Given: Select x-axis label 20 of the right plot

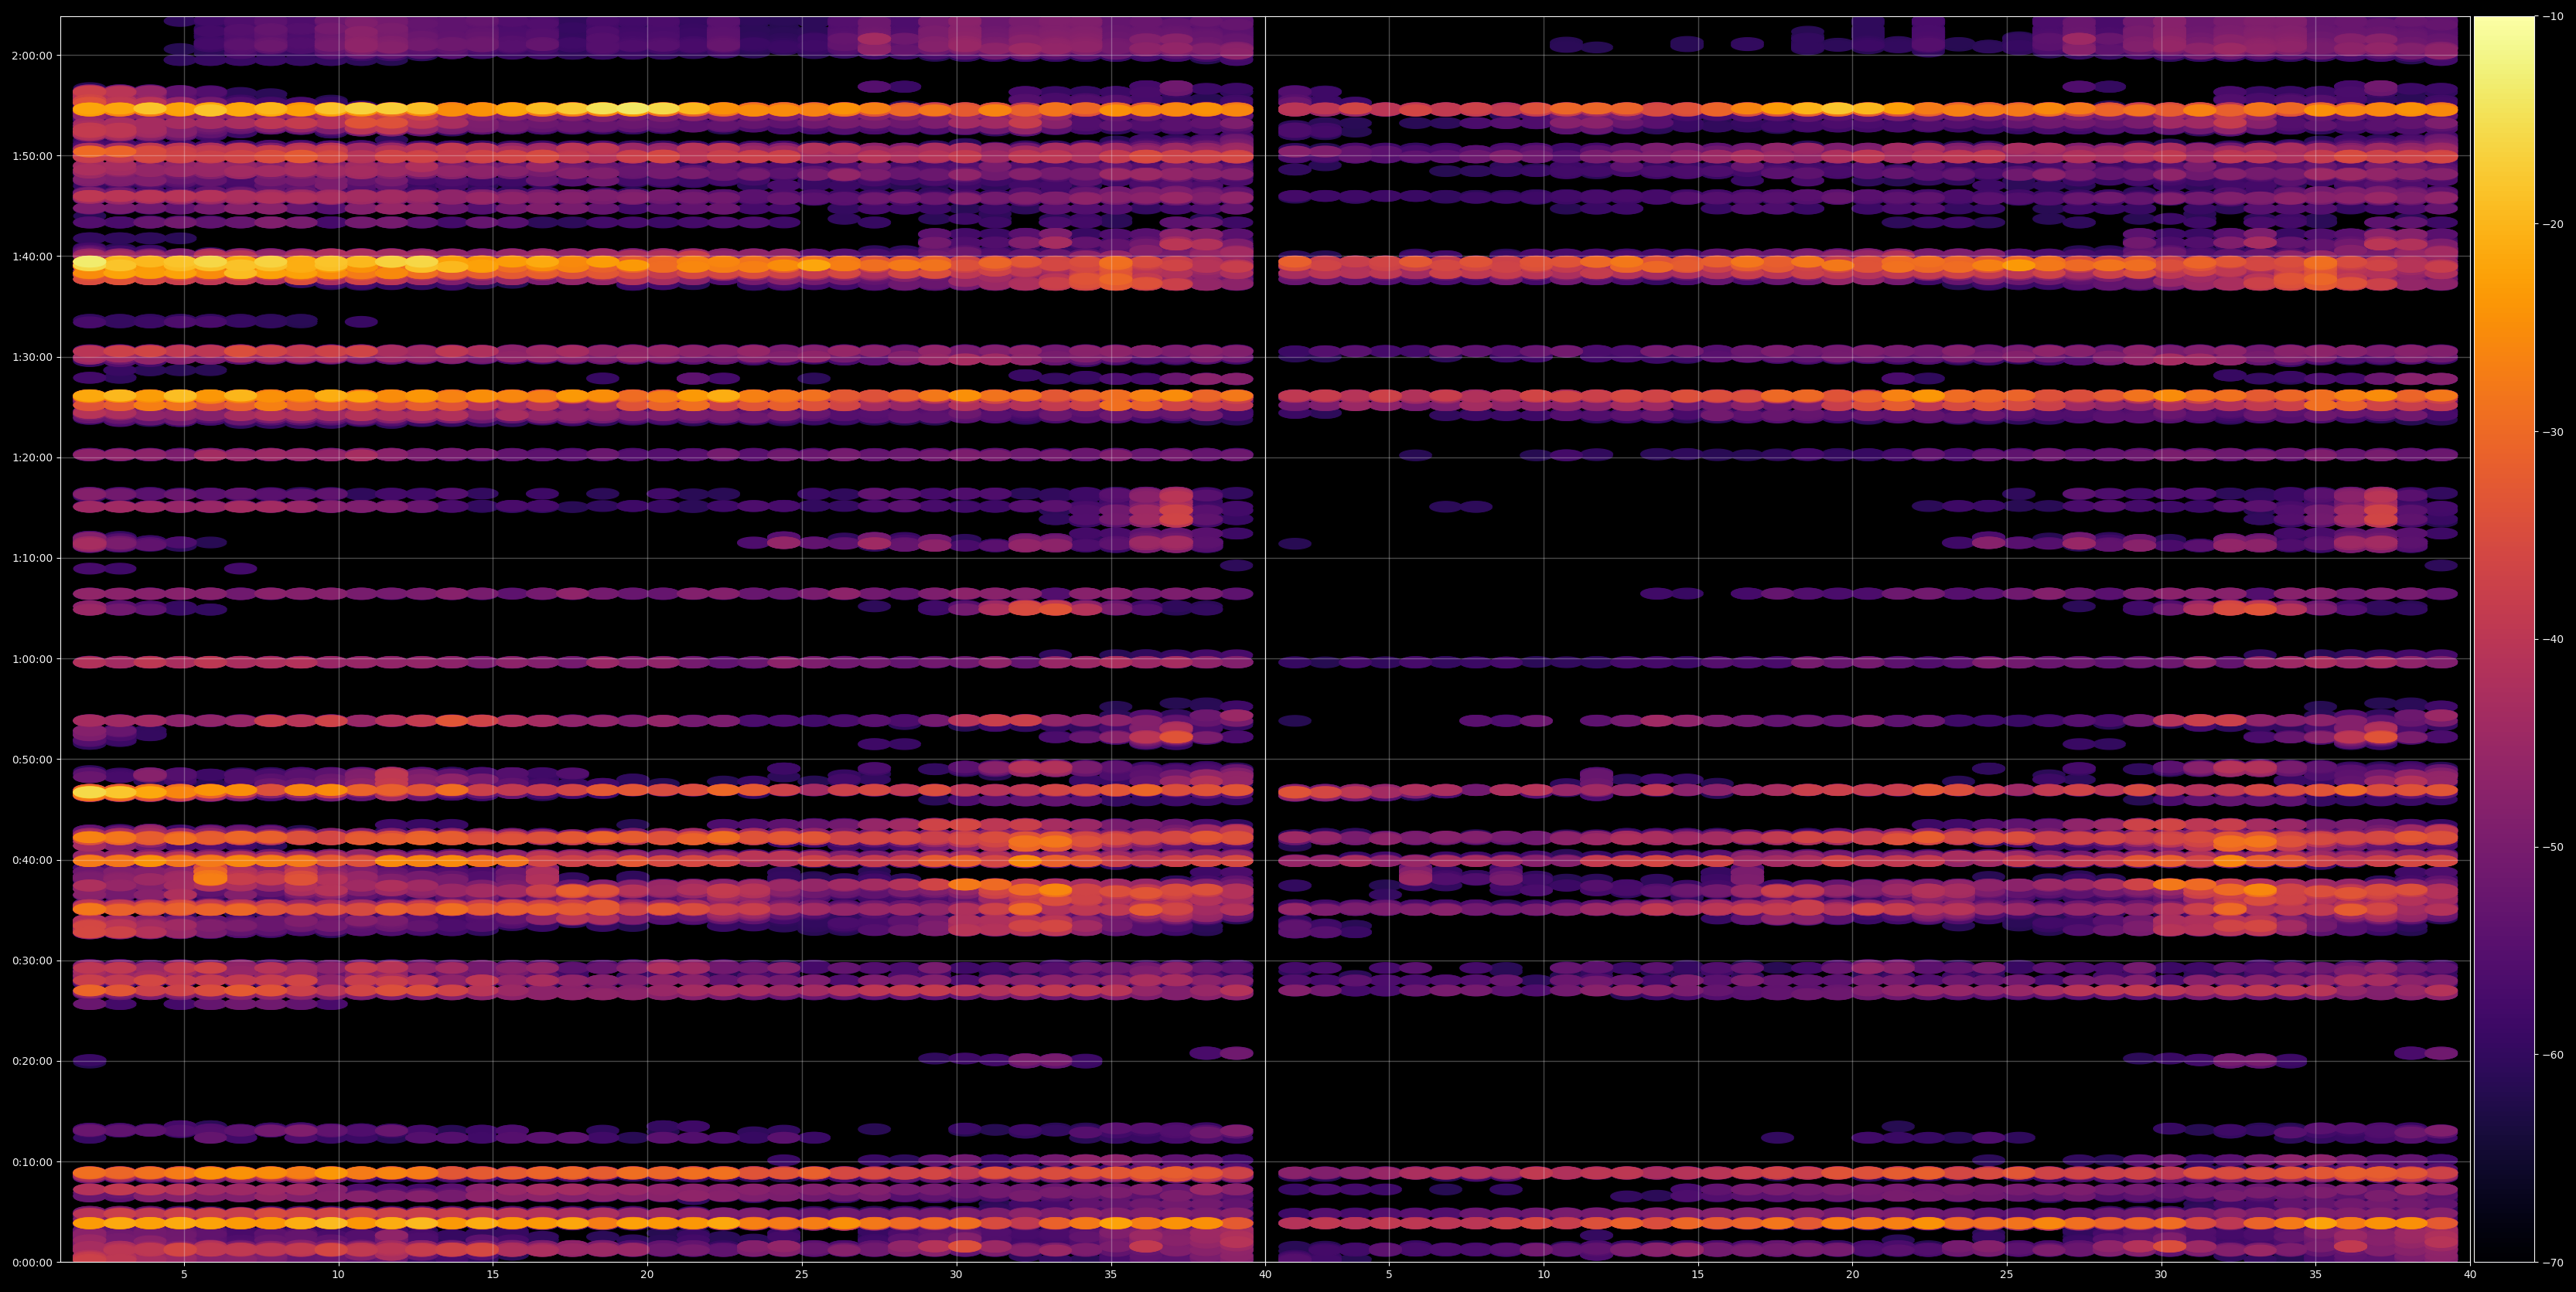Looking at the screenshot, I should pos(1852,1275).
